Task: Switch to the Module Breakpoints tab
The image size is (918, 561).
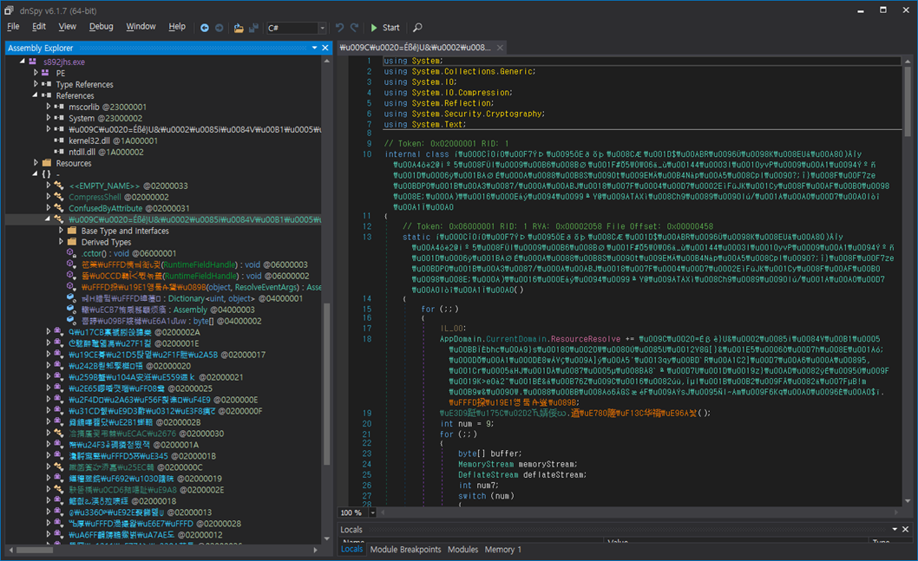Action: click(405, 550)
